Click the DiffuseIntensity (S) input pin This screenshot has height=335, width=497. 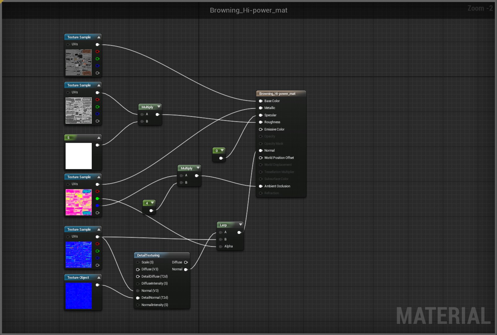(x=138, y=284)
